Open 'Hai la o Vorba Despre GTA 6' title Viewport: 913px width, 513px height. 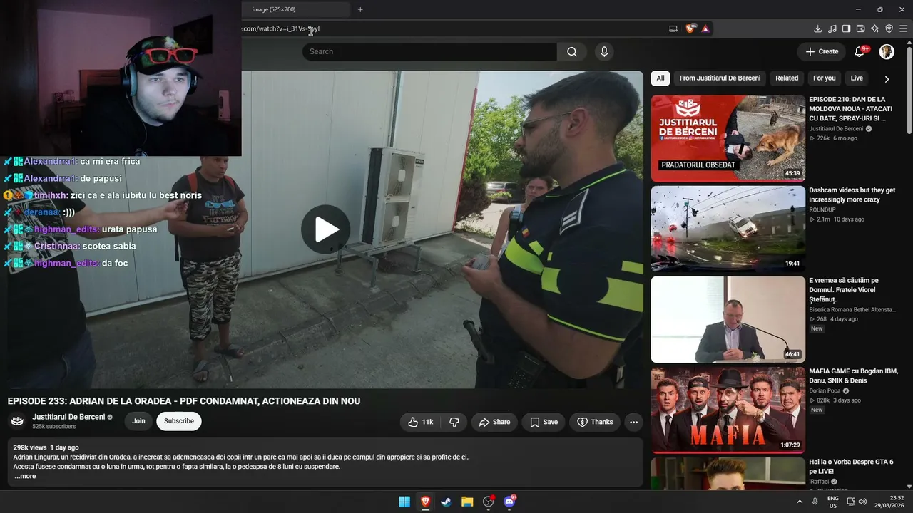(851, 467)
